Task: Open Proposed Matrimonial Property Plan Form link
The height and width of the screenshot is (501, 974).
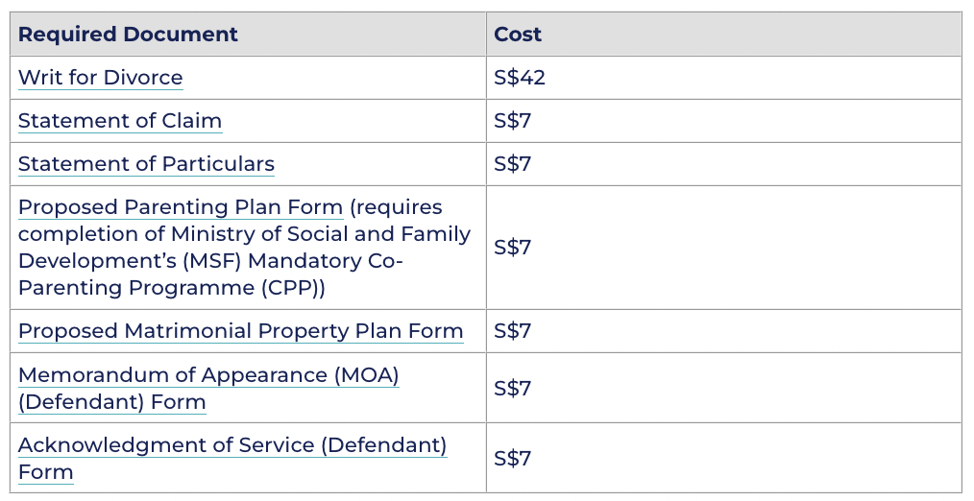Action: (240, 331)
